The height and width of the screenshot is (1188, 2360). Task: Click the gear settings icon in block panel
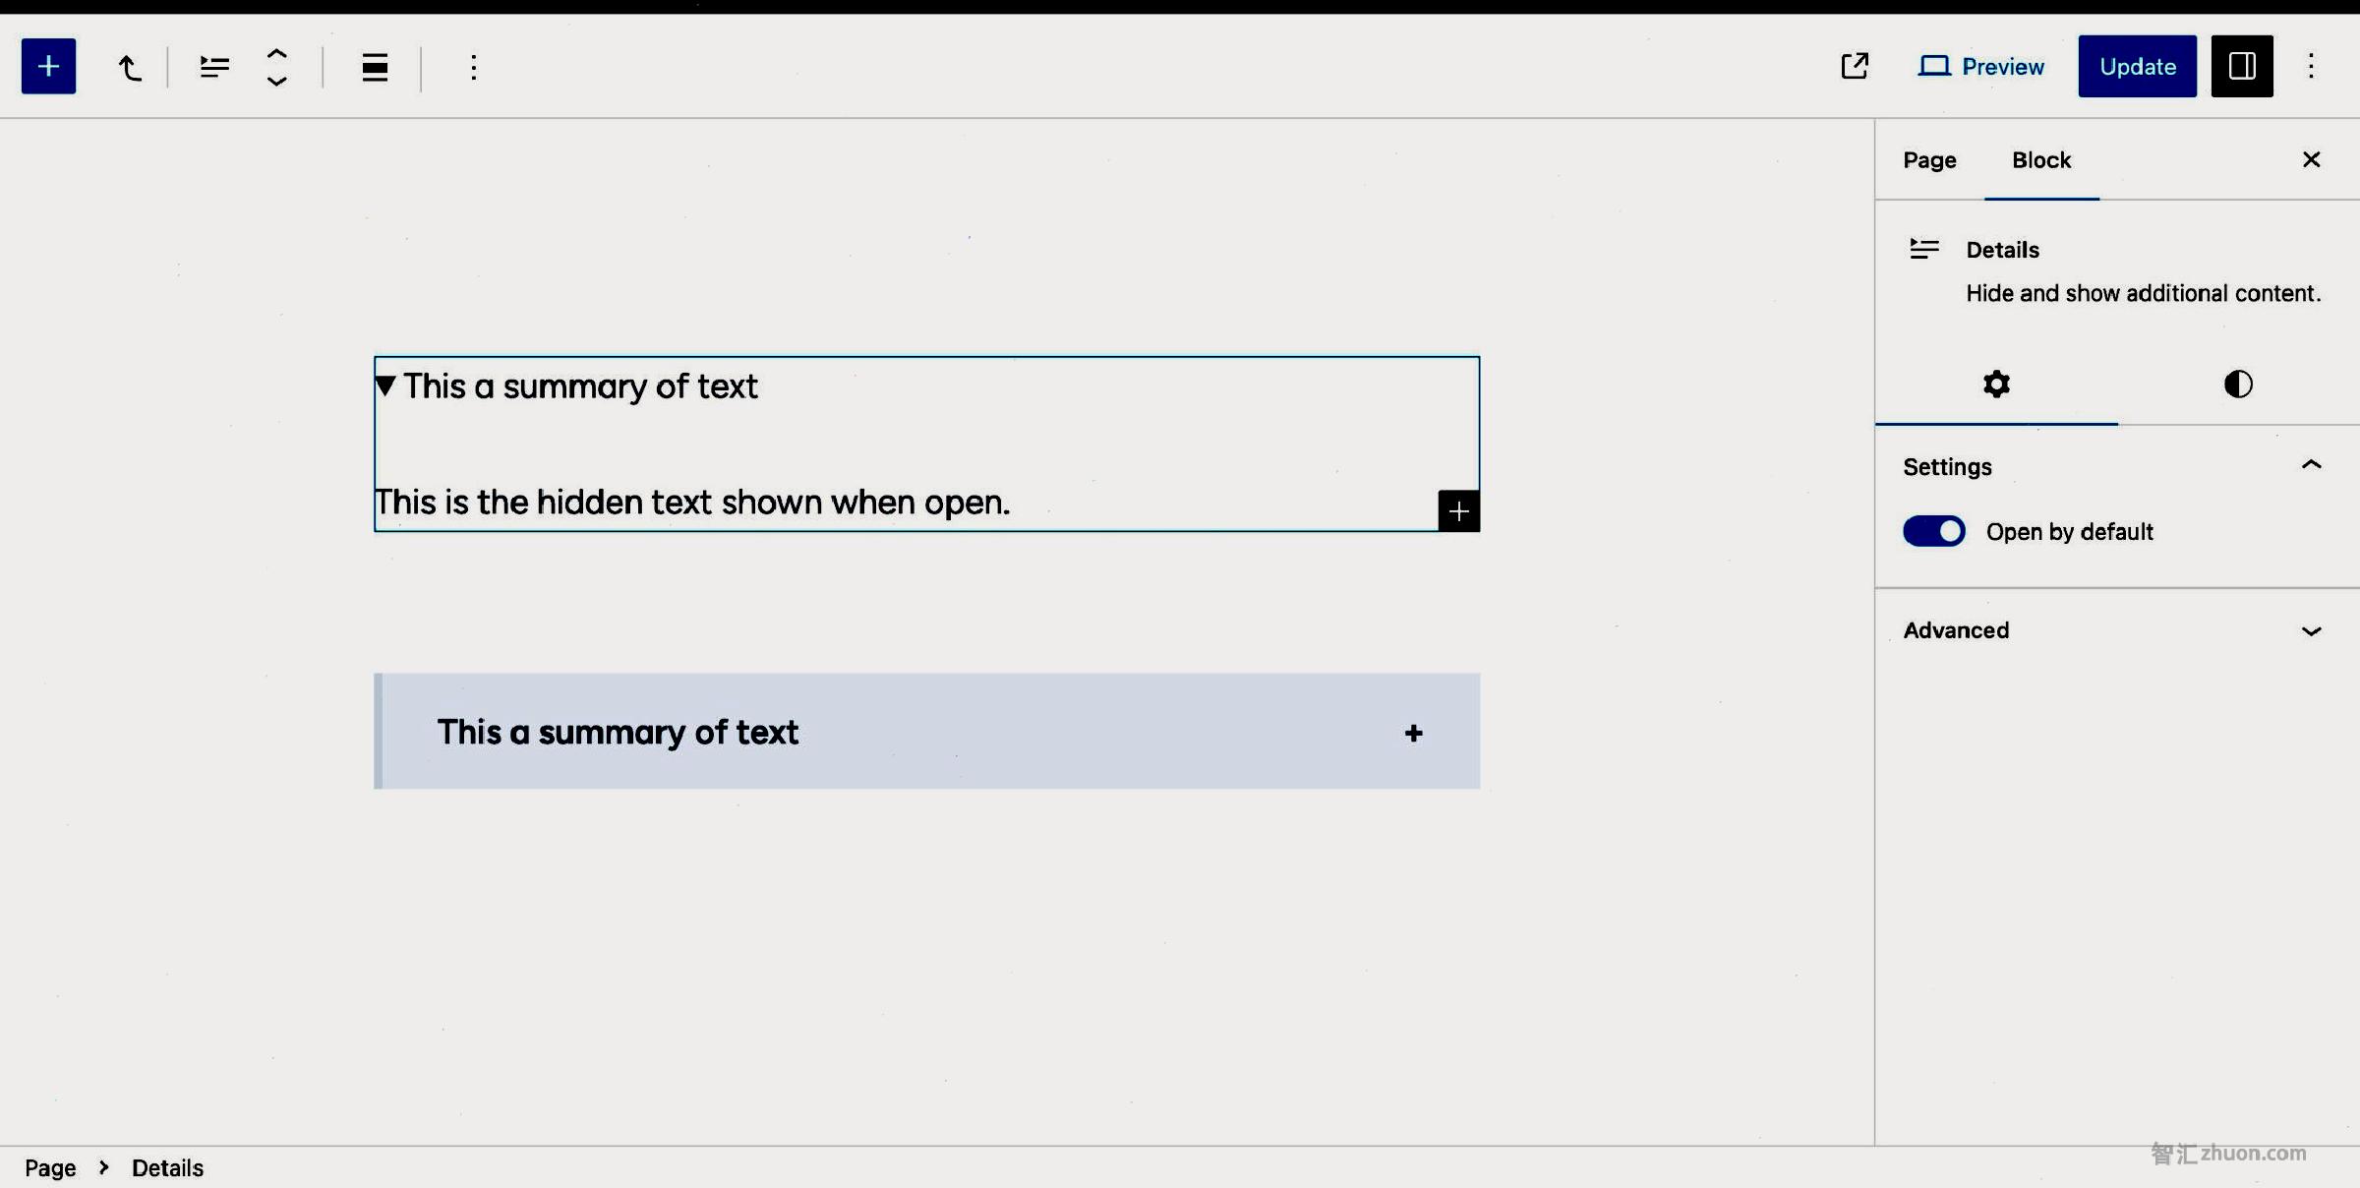point(1996,384)
